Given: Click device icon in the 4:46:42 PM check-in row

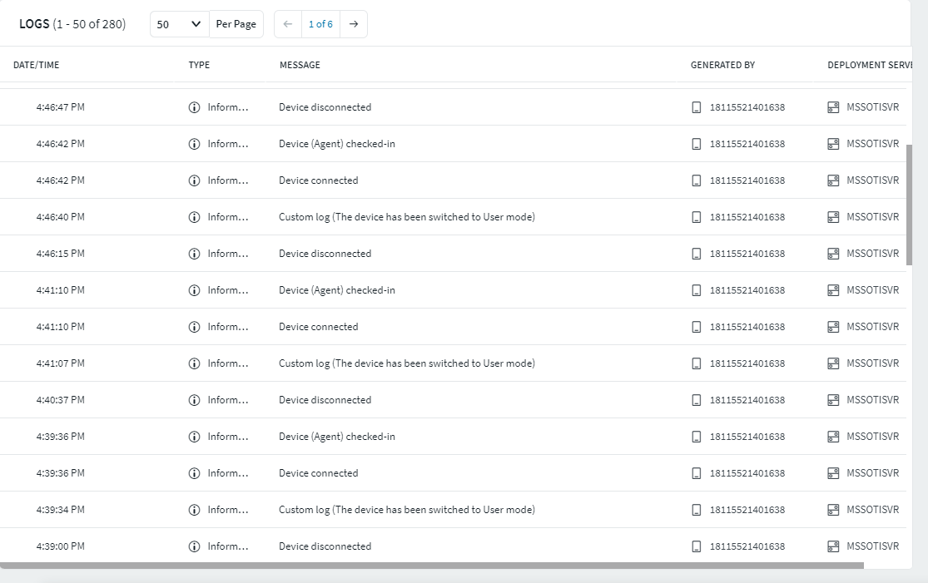Looking at the screenshot, I should pyautogui.click(x=697, y=144).
